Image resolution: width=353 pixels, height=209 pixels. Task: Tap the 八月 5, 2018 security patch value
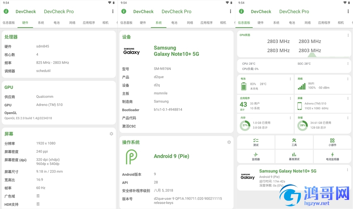click(x=163, y=190)
